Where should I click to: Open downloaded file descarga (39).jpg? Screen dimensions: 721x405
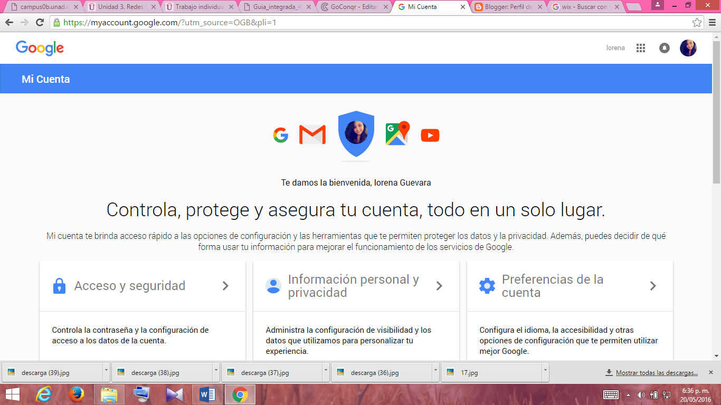pos(53,372)
